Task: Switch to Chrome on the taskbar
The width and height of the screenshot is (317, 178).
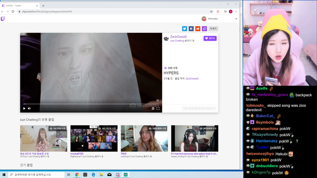Action: point(77,175)
